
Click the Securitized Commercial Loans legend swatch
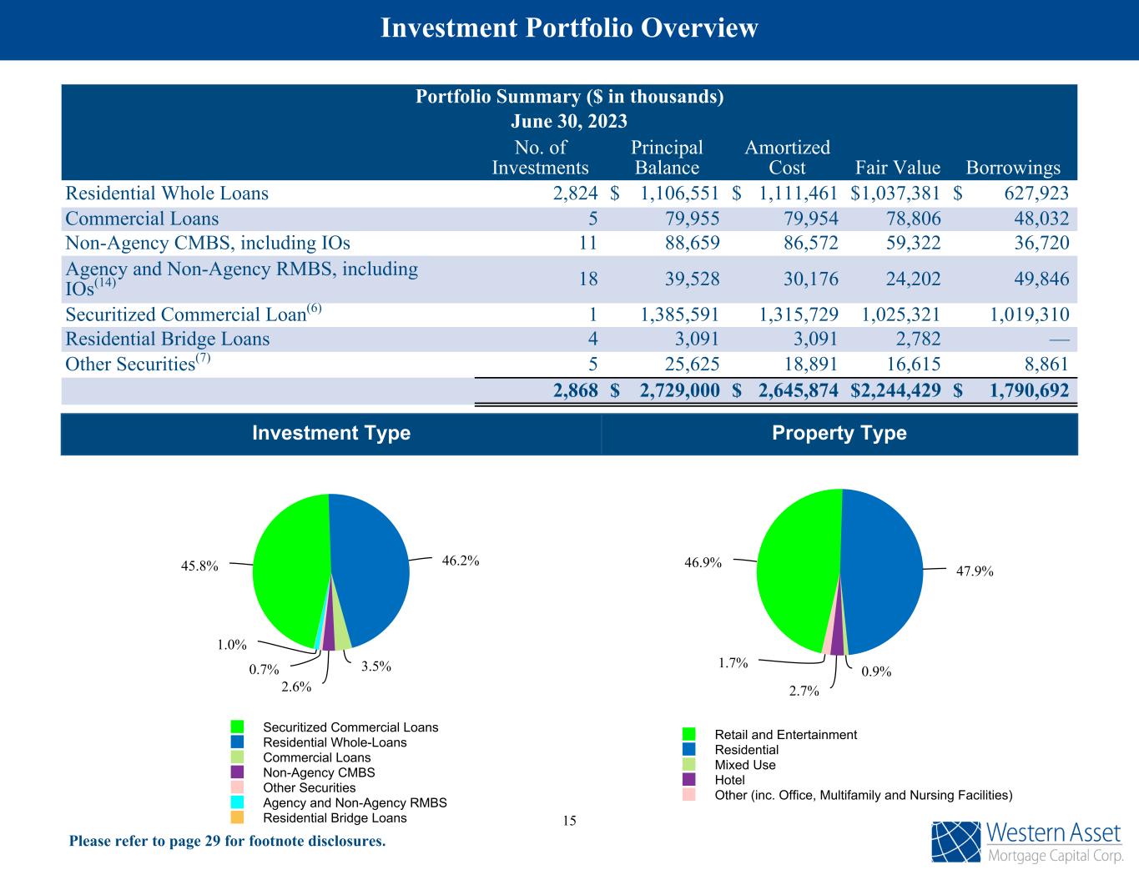[238, 727]
